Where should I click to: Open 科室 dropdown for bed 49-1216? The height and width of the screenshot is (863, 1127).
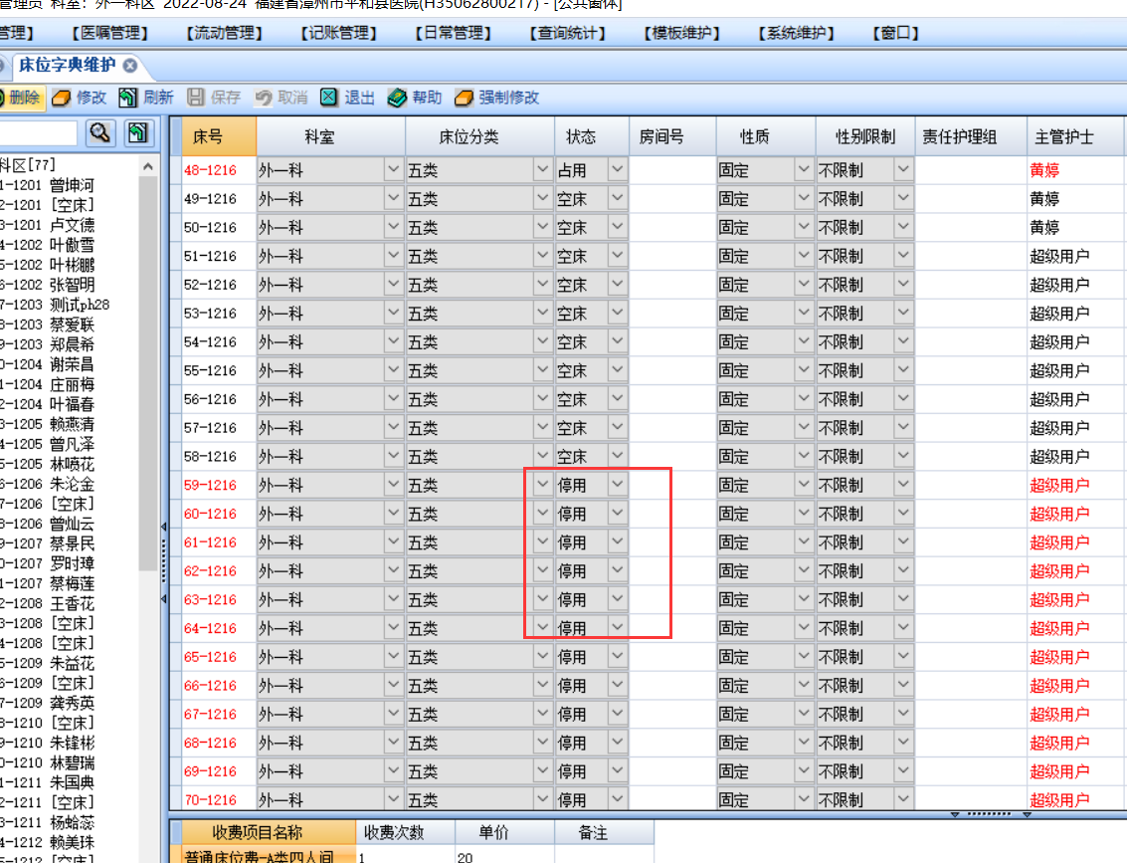[x=393, y=198]
